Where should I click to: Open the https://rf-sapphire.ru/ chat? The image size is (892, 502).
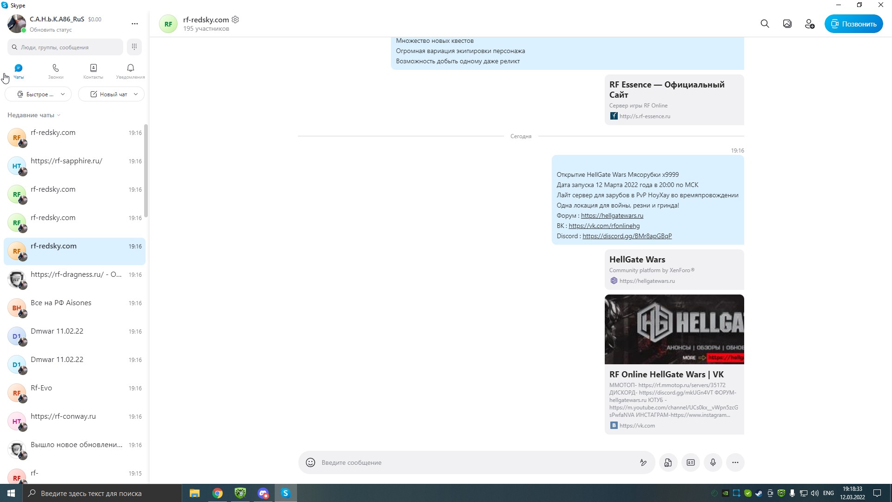coord(74,166)
